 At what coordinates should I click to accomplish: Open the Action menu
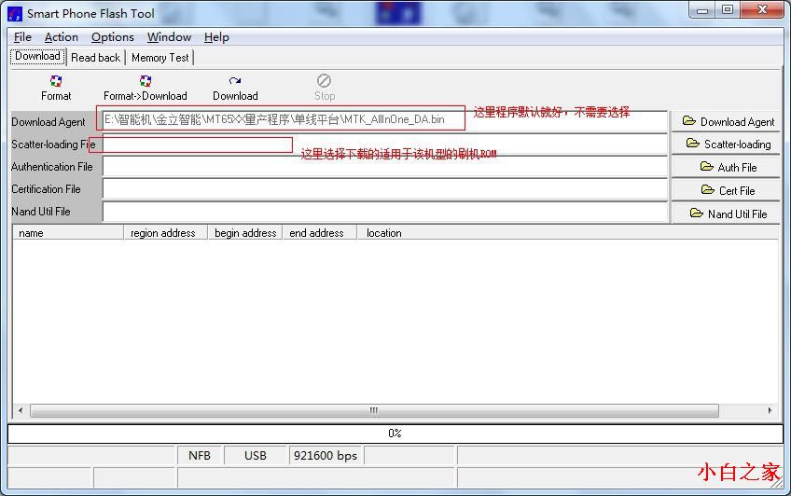(61, 37)
